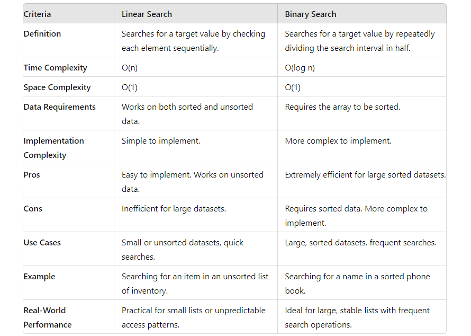Click the Space Complexity row label
471x336 pixels.
(57, 87)
